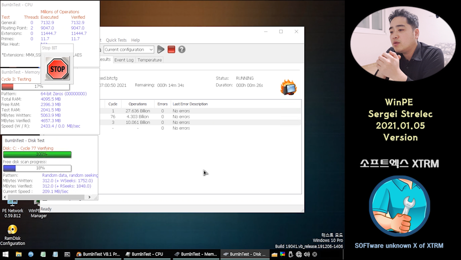Open help via the question mark icon
Viewport: 461px width, 260px height.
point(182,50)
